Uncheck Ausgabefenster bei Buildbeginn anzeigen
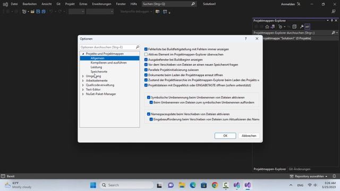Viewport: 340px width, 191px height. (146, 59)
